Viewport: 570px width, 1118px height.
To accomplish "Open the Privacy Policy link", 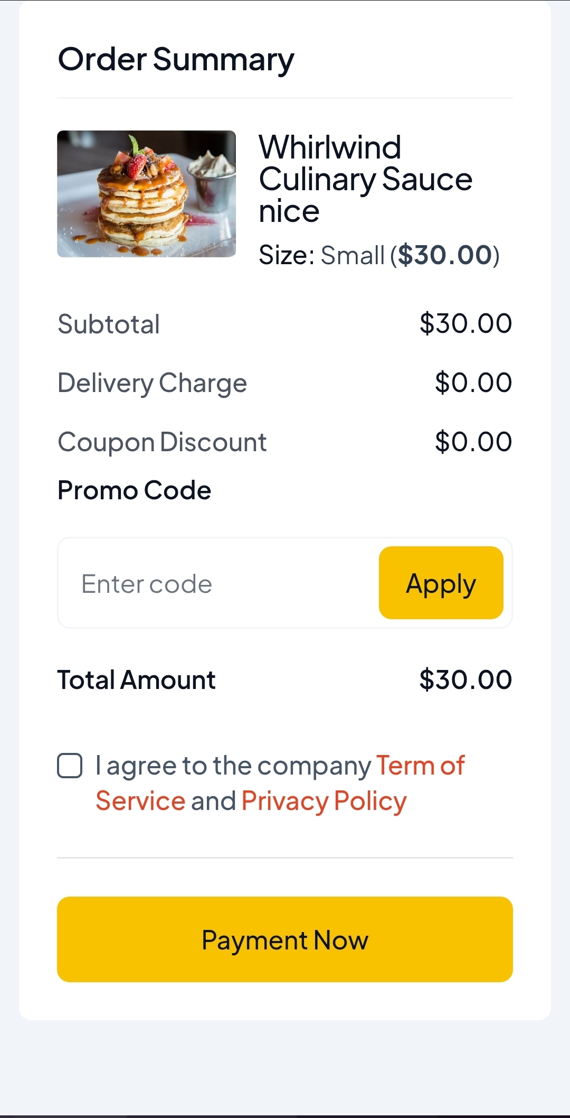I will click(324, 801).
